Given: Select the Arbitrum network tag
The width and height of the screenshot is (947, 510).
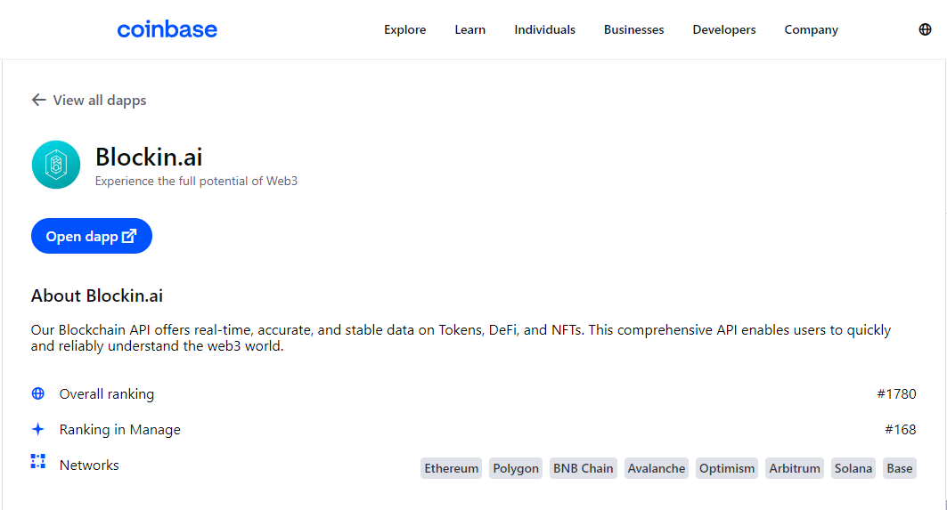Looking at the screenshot, I should point(795,468).
